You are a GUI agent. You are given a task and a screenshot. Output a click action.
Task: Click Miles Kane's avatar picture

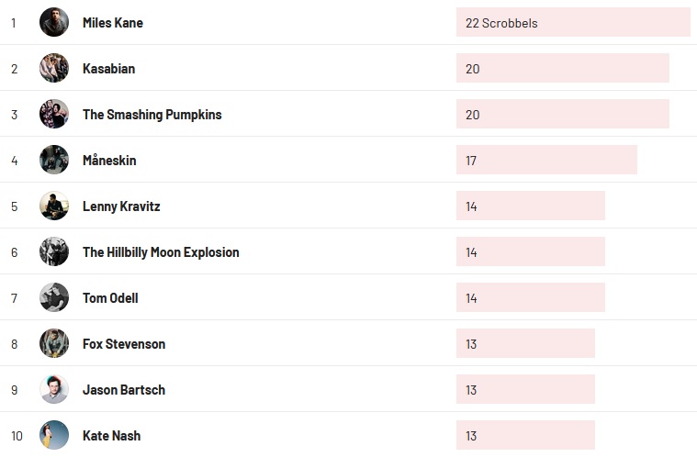pyautogui.click(x=54, y=22)
